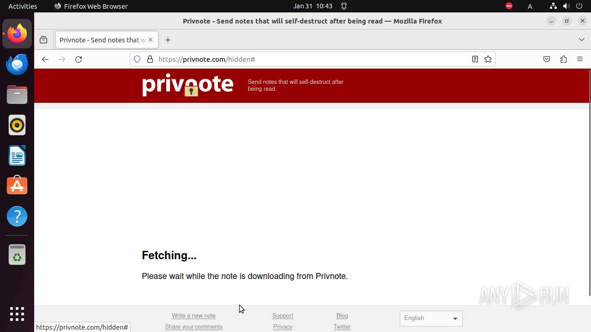
Task: Open a new tab
Action: coord(168,40)
